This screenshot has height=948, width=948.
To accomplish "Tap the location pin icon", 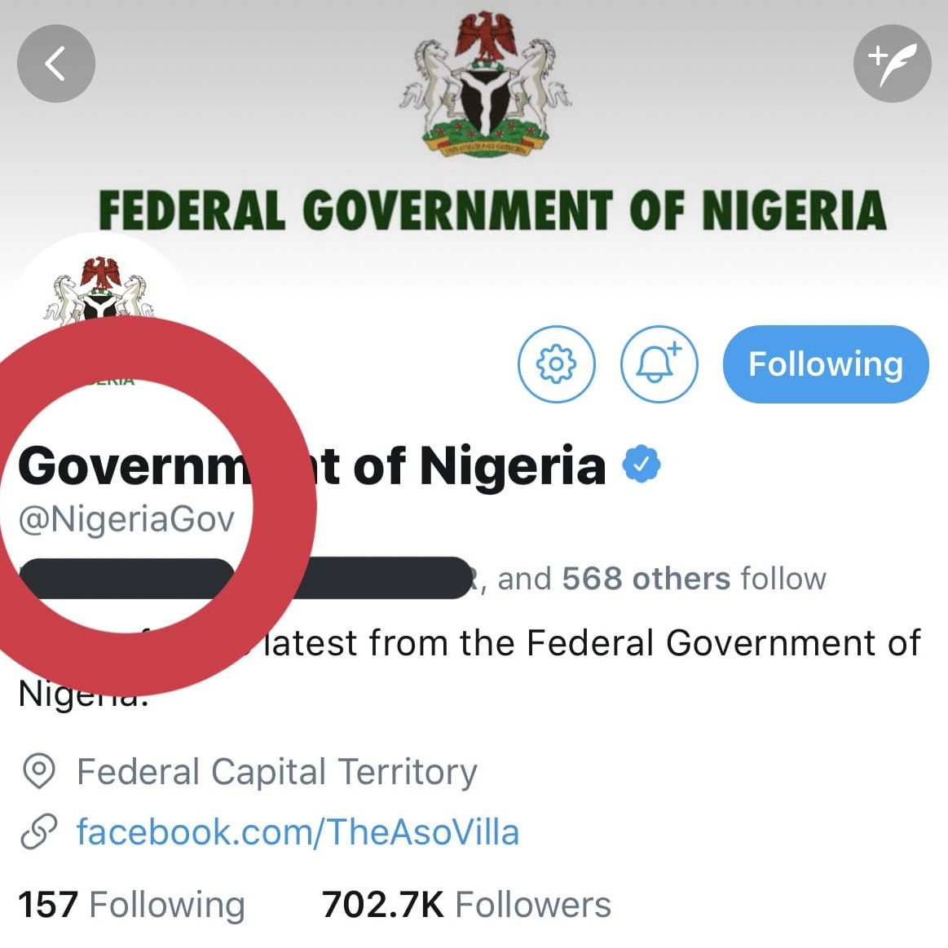I will coord(38,771).
